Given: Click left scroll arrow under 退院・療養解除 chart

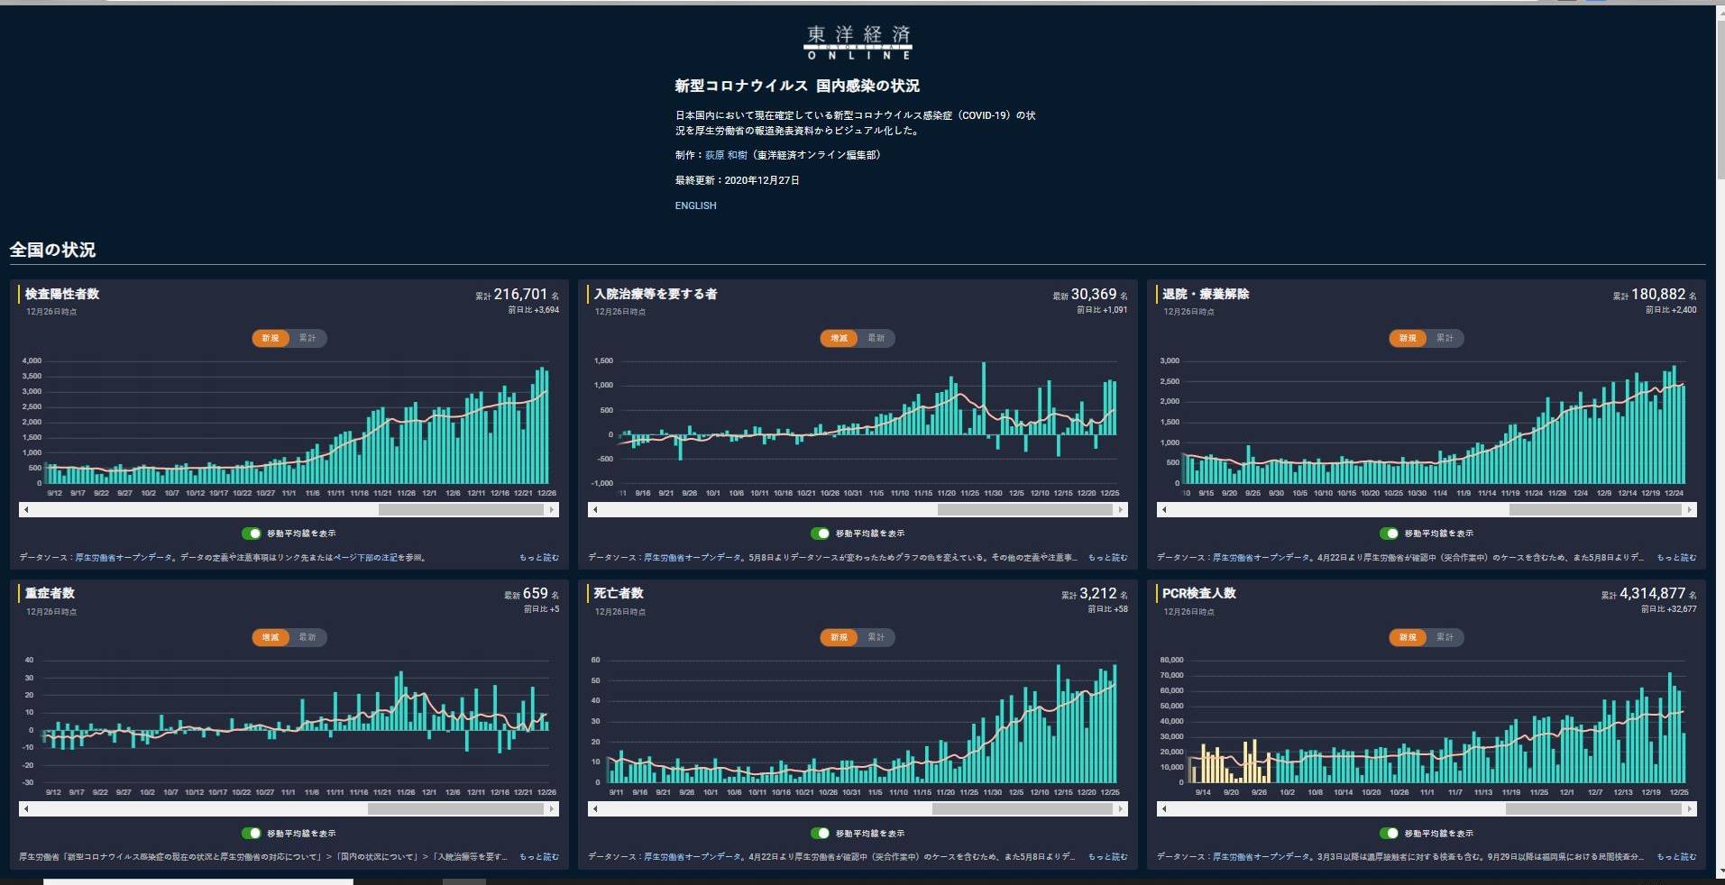Looking at the screenshot, I should coord(1164,510).
